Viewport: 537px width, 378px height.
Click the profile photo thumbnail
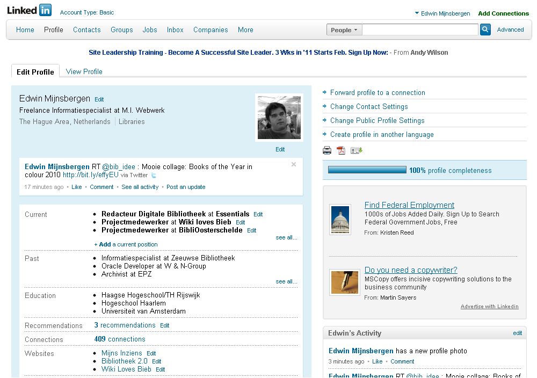pyautogui.click(x=279, y=118)
